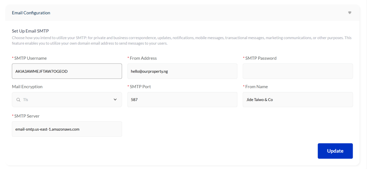This screenshot has width=367, height=169.
Task: Click the search icon in Mail Encryption
Action: [18, 100]
